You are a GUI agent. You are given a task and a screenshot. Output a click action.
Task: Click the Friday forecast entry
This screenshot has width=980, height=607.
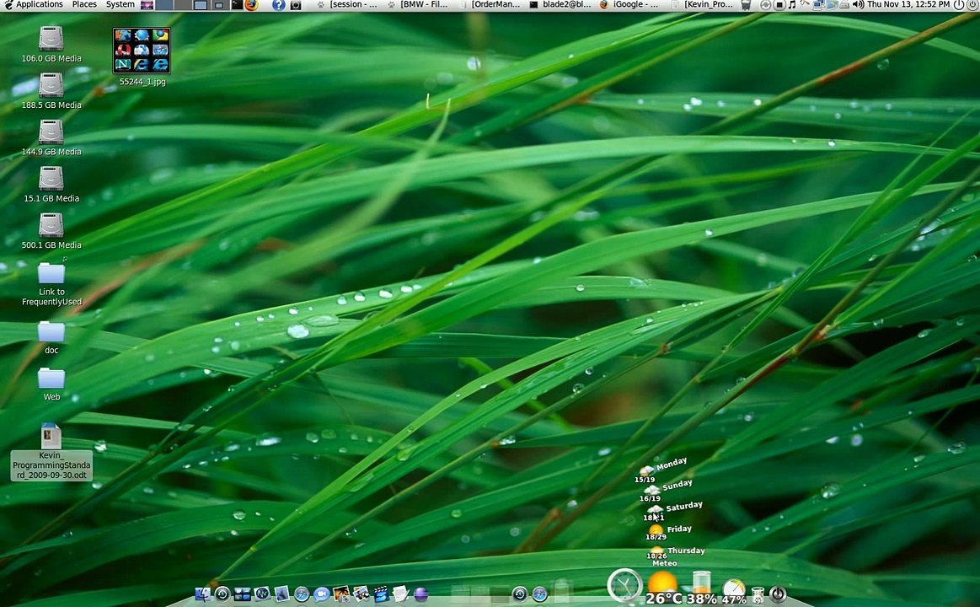[669, 532]
